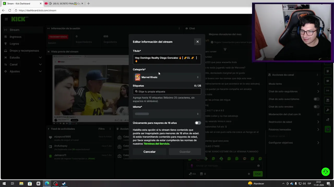334x187 pixels.
Task: Open the green headset support button
Action: pyautogui.click(x=326, y=172)
